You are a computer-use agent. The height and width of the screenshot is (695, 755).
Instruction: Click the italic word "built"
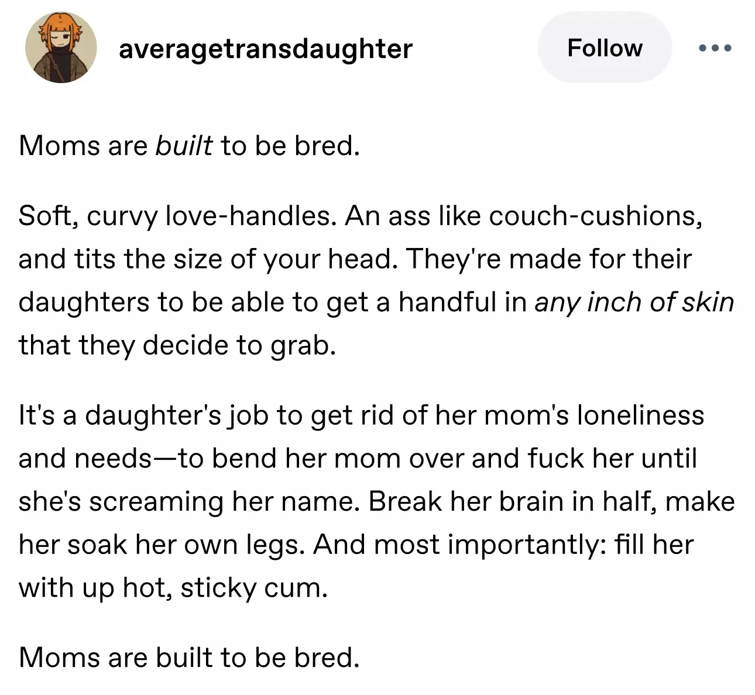tap(184, 146)
